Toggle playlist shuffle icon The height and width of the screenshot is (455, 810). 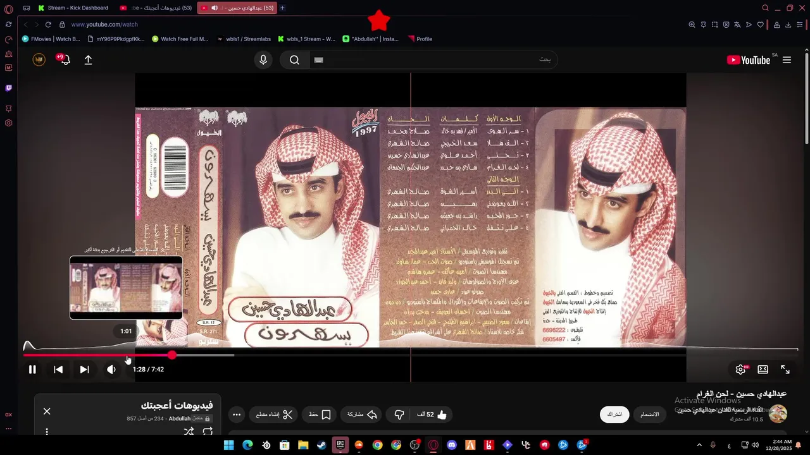coord(189,432)
